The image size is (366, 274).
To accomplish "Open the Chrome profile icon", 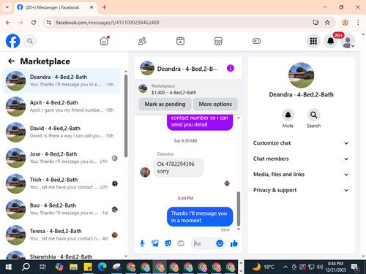I will tap(345, 23).
